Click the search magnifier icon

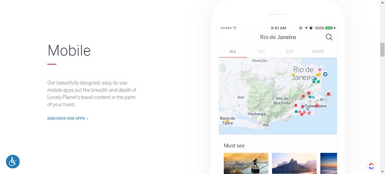(x=329, y=37)
